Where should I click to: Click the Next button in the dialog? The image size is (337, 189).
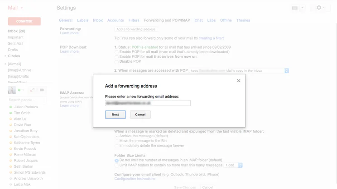point(116,115)
